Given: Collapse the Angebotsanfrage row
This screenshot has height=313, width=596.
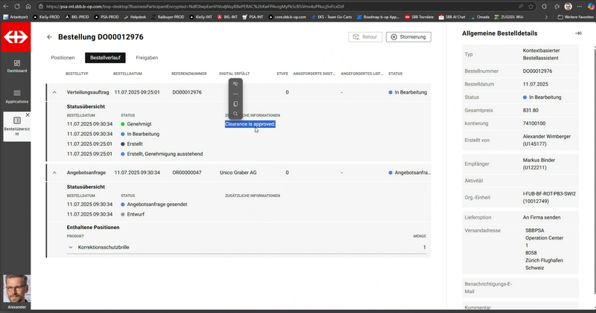Looking at the screenshot, I should [54, 172].
